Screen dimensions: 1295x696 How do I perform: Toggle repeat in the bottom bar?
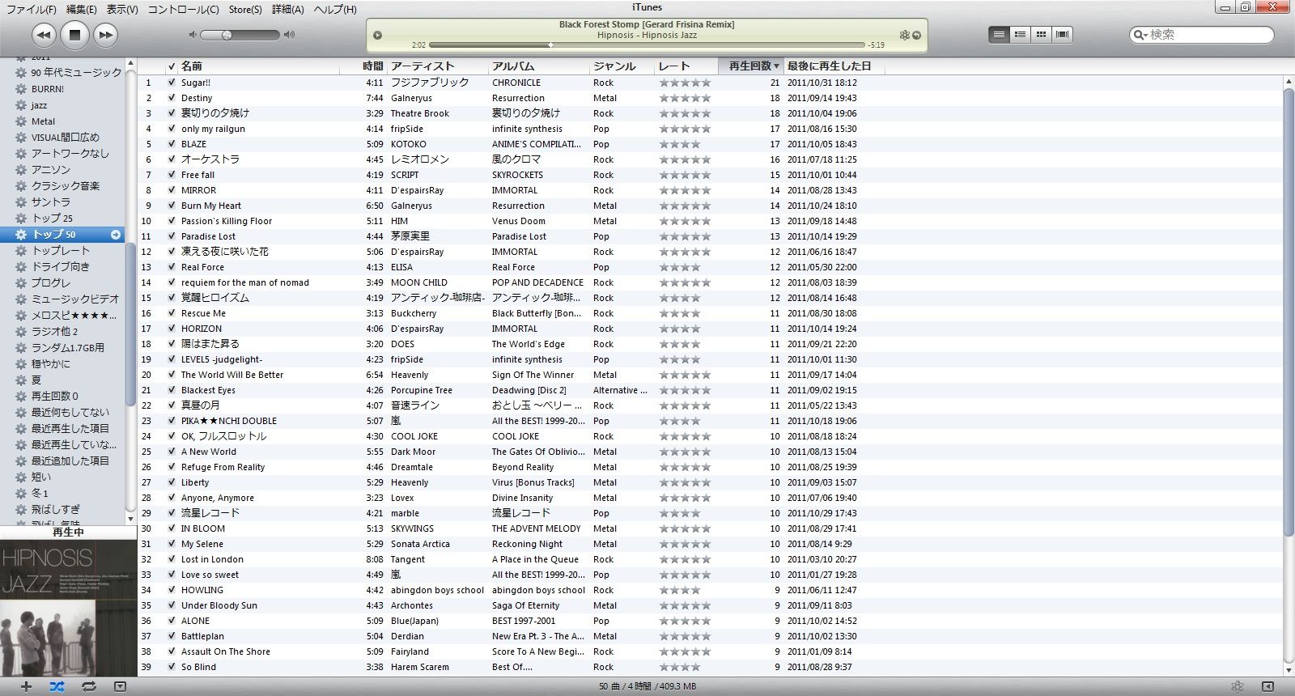pyautogui.click(x=89, y=686)
